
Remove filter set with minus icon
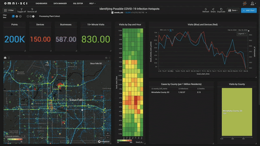pos(20,16)
